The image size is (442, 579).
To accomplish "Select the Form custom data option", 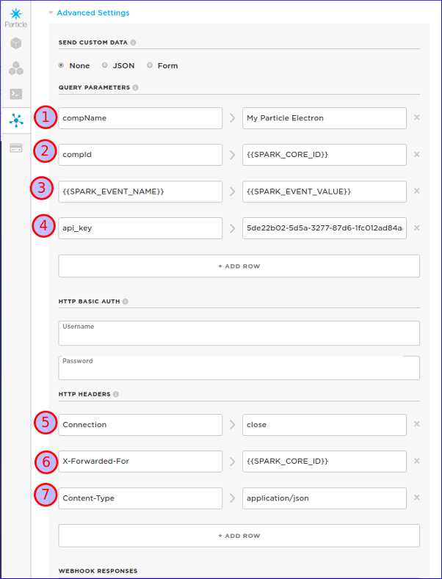I will 150,65.
